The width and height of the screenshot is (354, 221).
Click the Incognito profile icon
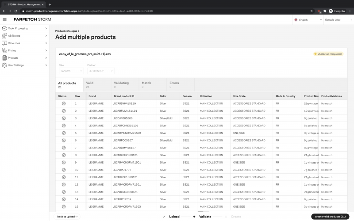(x=331, y=11)
